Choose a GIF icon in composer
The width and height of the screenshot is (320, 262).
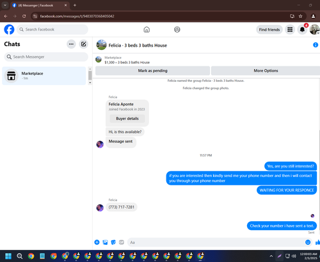pos(122,242)
